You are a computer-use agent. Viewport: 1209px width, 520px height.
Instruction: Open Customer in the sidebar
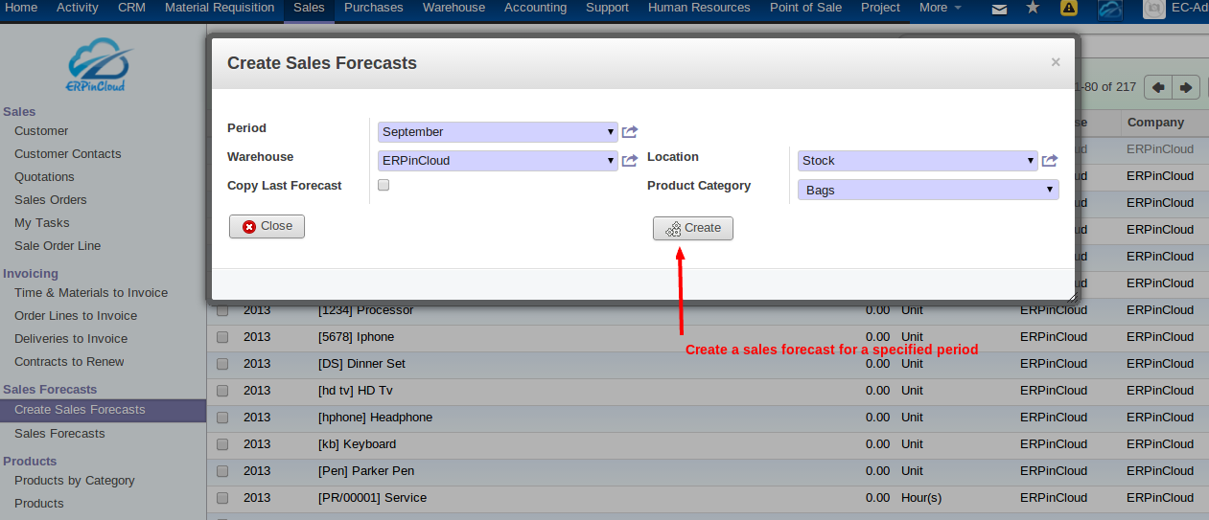[41, 131]
